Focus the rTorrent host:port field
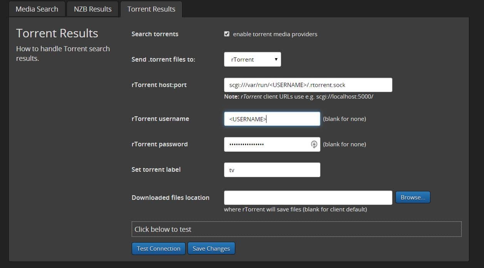The width and height of the screenshot is (484, 268). click(307, 85)
